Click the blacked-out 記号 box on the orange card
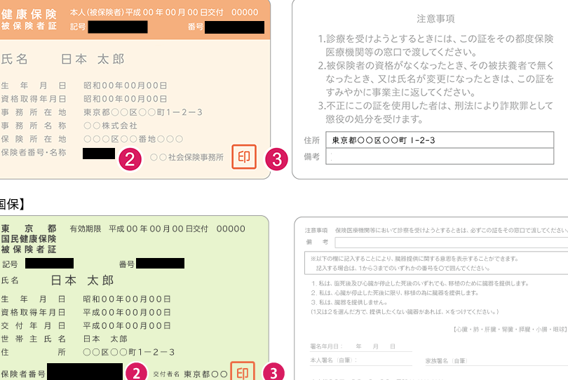 118,27
